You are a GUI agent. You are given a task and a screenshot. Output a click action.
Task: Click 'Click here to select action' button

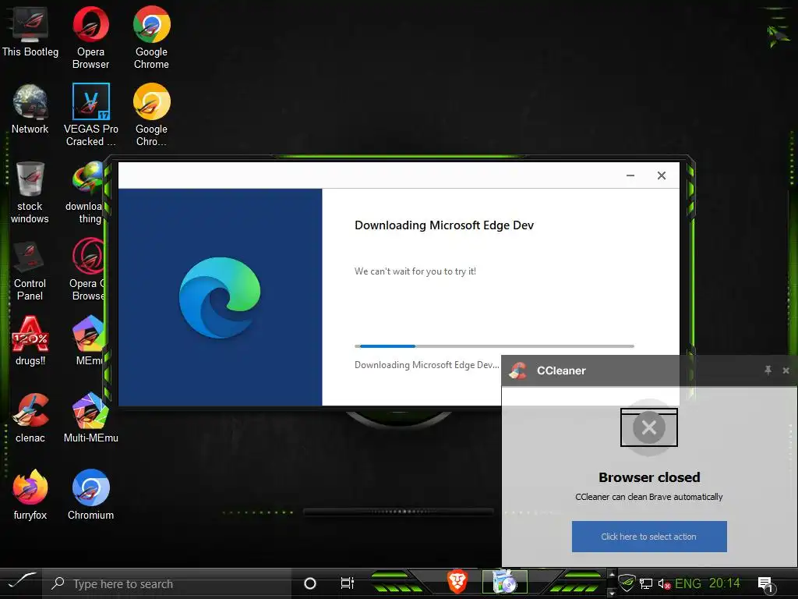(x=649, y=537)
